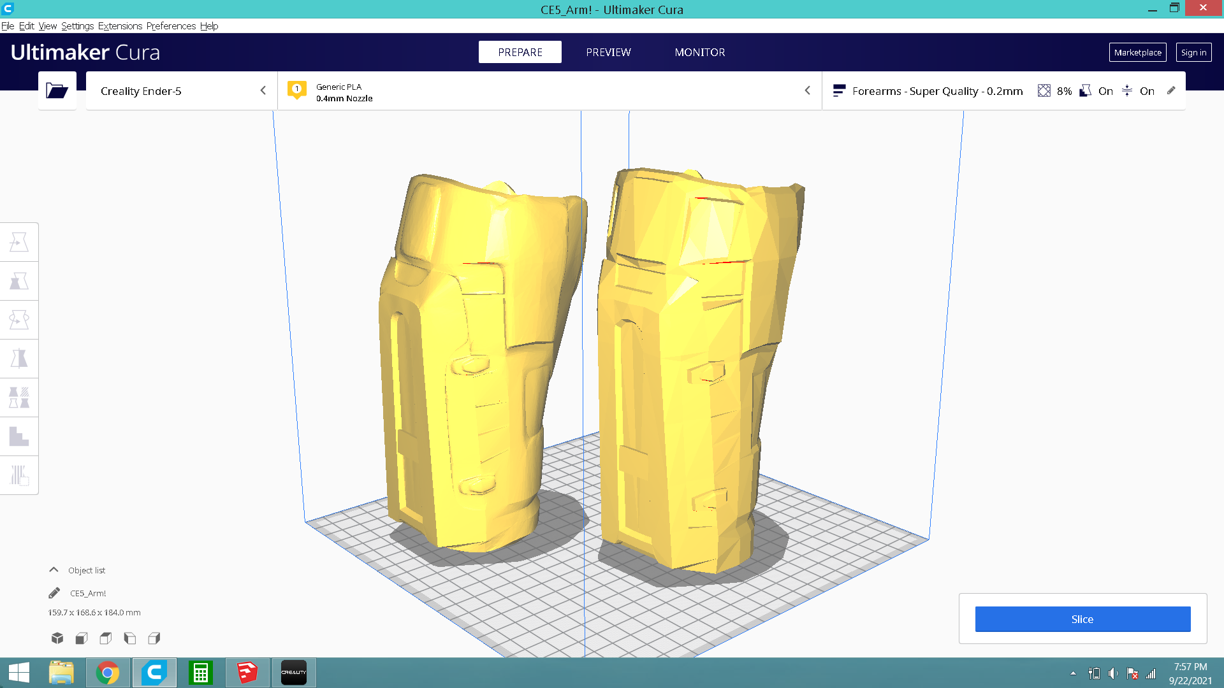Click the infill 8% icon
This screenshot has height=688, width=1224.
[x=1044, y=90]
